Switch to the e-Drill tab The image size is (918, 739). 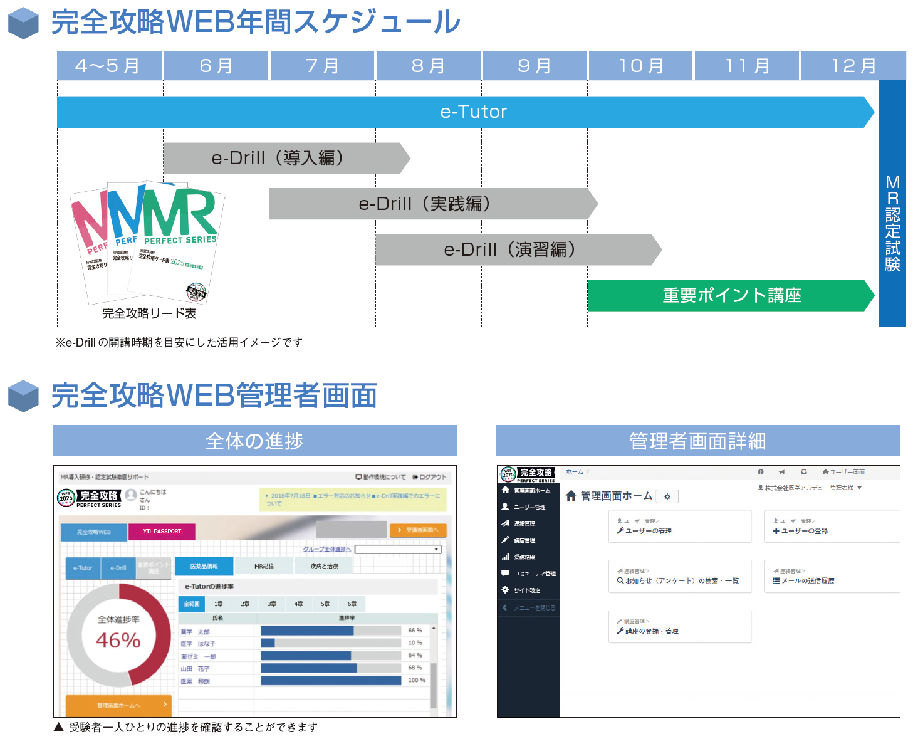click(118, 568)
